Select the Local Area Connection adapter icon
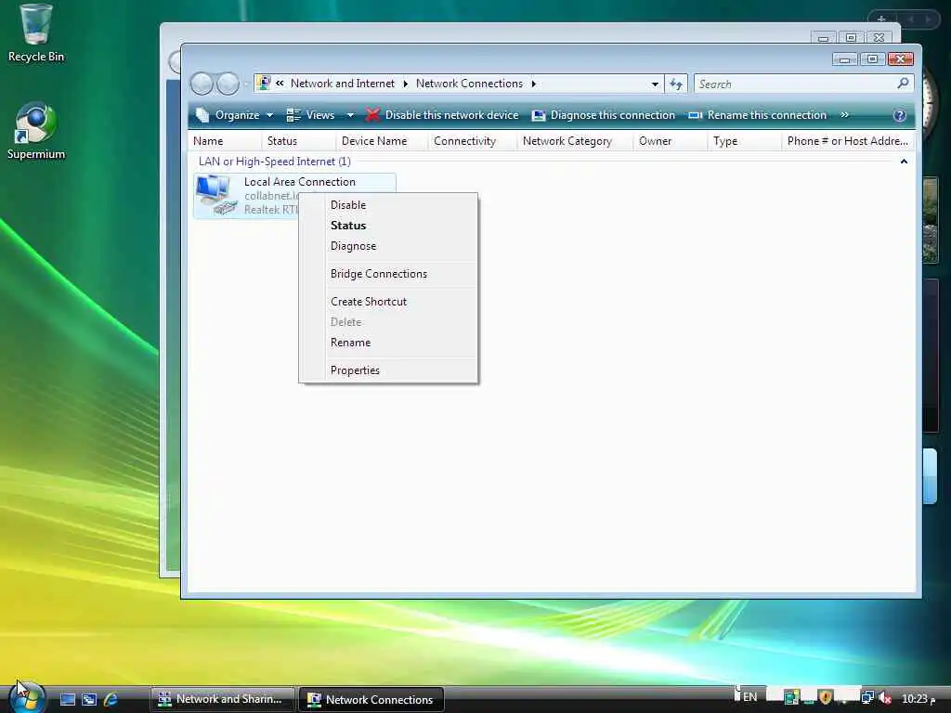Image resolution: width=951 pixels, height=713 pixels. tap(216, 195)
